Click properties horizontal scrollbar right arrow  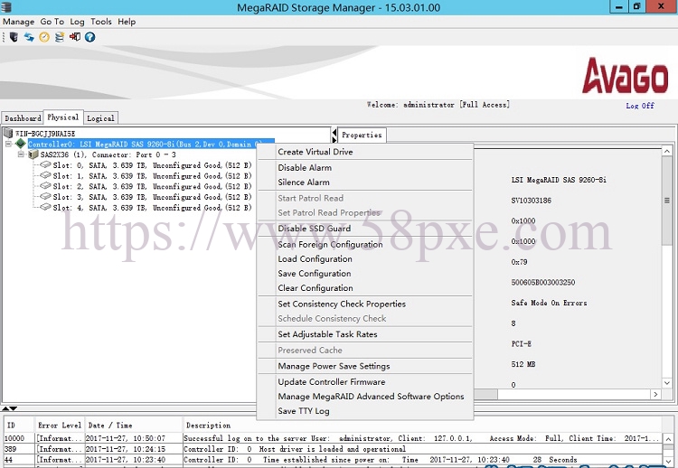(x=656, y=394)
